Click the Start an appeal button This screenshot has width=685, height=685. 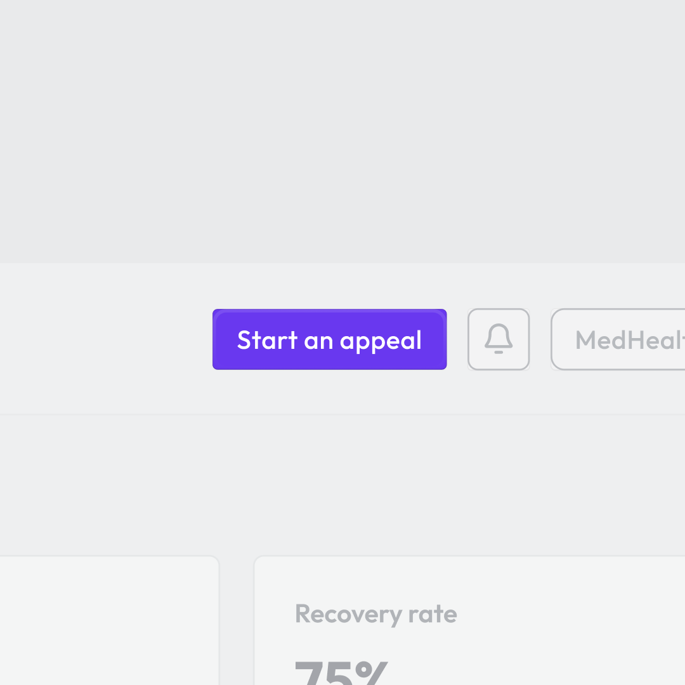tap(329, 339)
